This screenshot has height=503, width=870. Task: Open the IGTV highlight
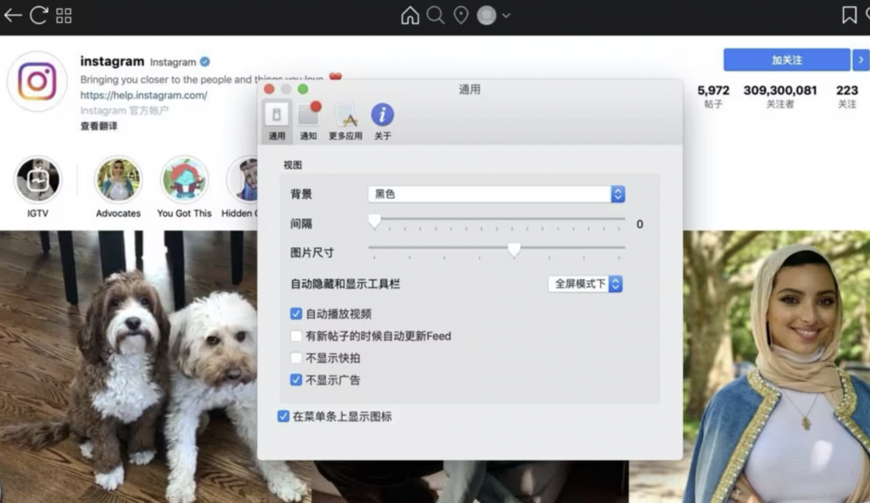click(37, 180)
